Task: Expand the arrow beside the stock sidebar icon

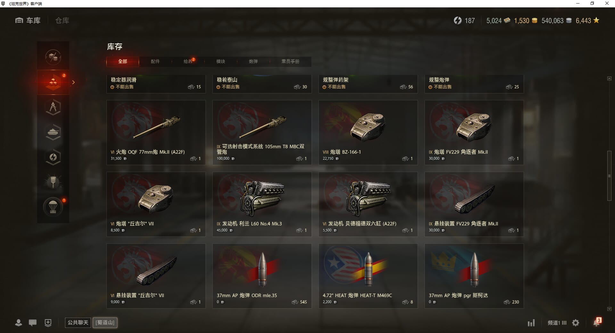Action: 73,82
